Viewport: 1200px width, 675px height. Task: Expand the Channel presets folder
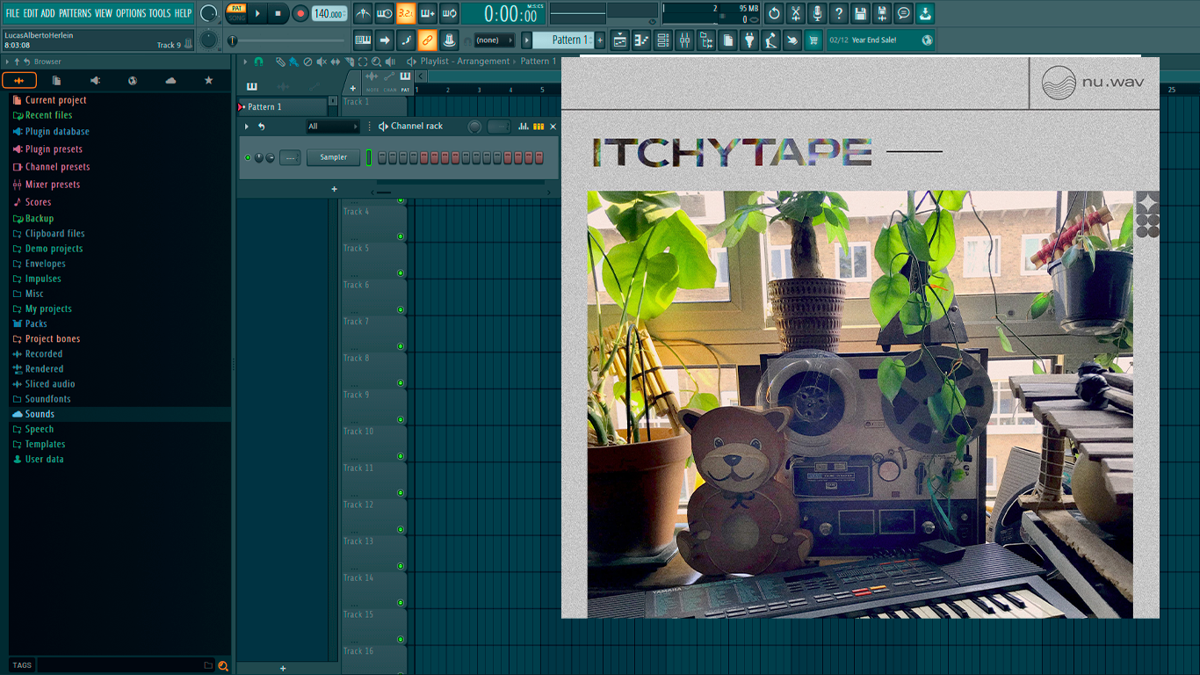click(57, 167)
